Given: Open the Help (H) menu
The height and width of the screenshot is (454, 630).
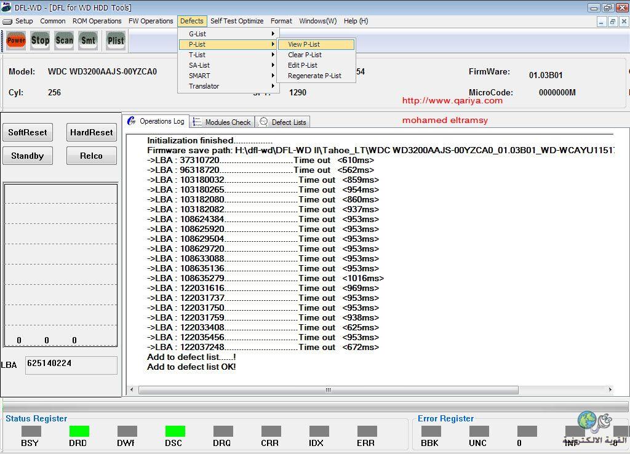Looking at the screenshot, I should click(x=356, y=21).
